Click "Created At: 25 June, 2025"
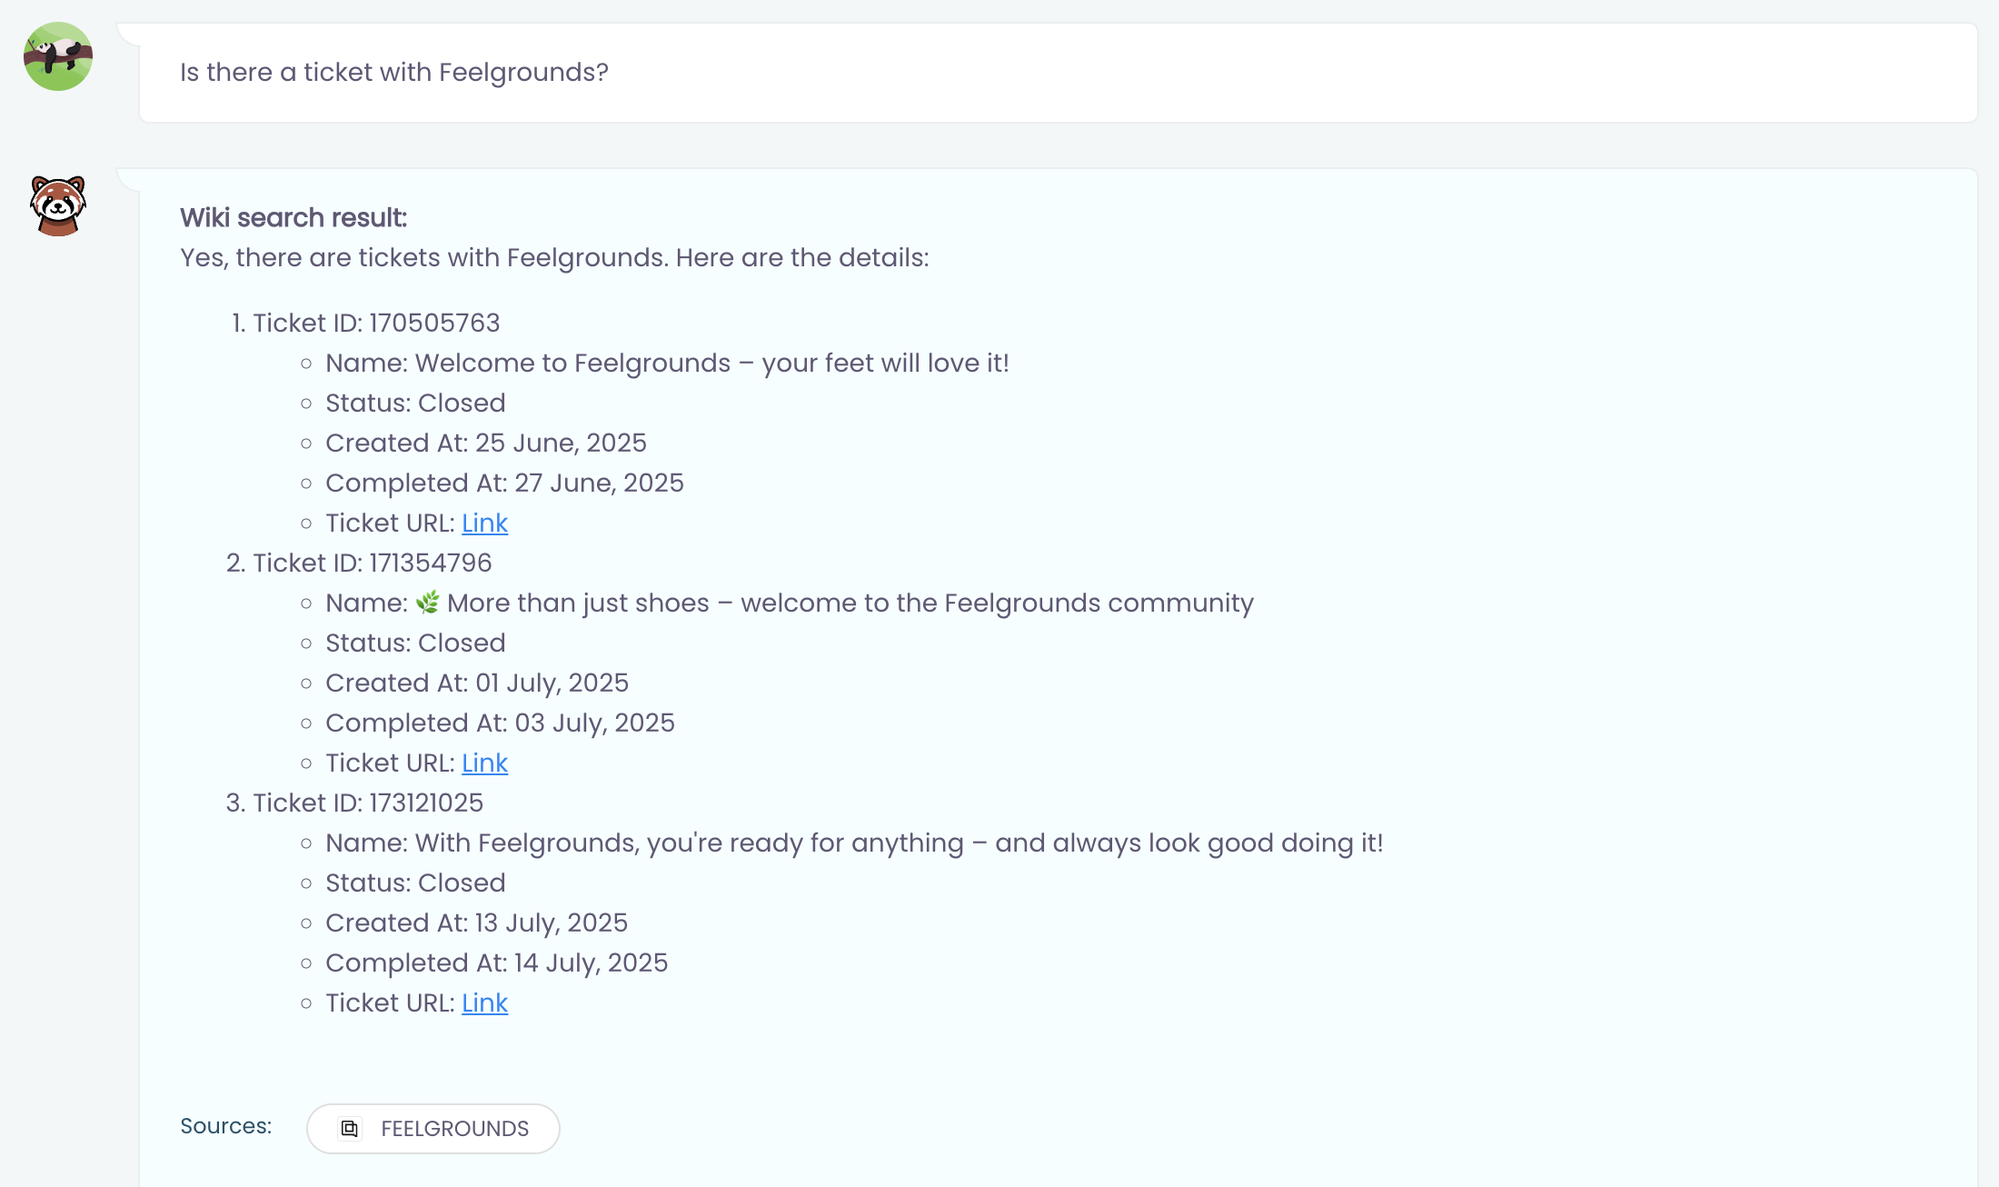This screenshot has height=1187, width=1999. pos(486,443)
